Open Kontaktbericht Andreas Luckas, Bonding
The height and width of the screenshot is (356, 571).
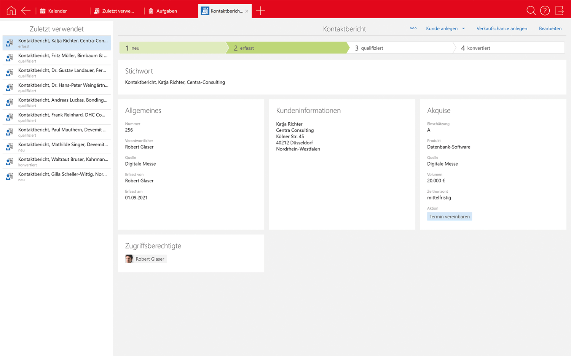coord(57,102)
